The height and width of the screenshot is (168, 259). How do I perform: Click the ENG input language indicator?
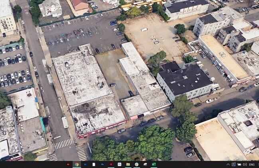pyautogui.click(x=252, y=164)
